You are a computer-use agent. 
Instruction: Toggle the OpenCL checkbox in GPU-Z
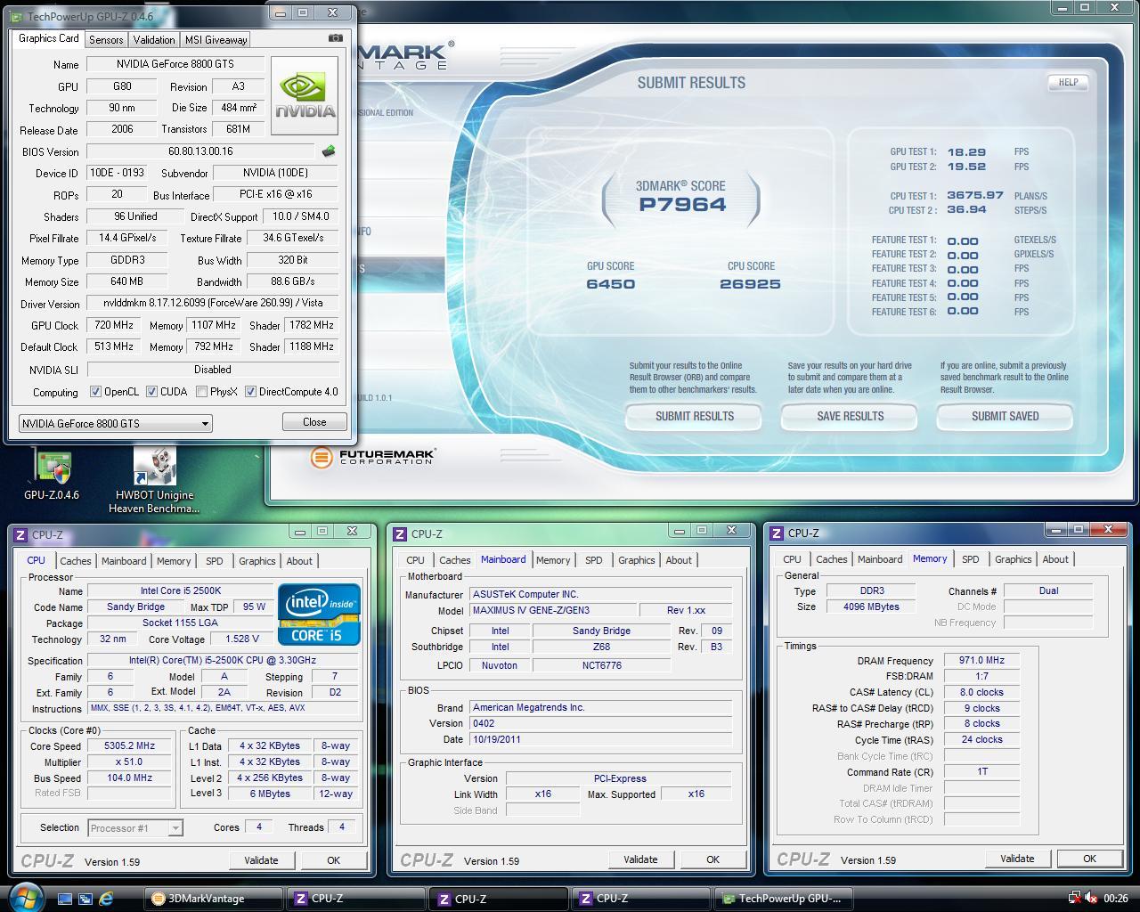[x=95, y=392]
